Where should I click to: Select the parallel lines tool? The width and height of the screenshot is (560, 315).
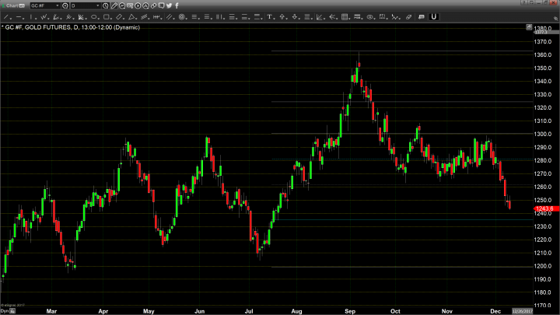click(x=170, y=17)
